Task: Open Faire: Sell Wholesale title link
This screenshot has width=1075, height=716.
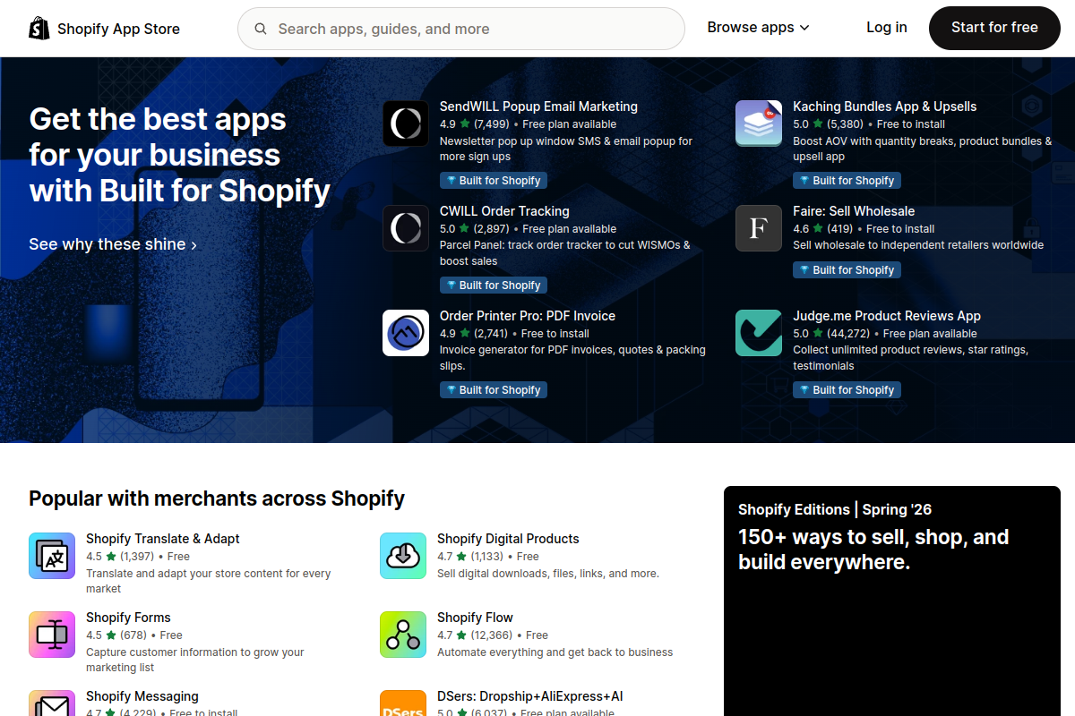Action: (x=854, y=211)
